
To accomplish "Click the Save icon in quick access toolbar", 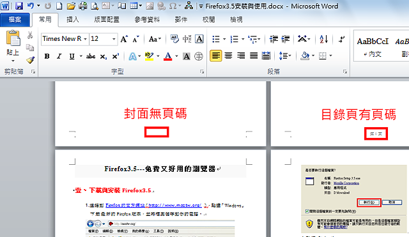I will 19,6.
